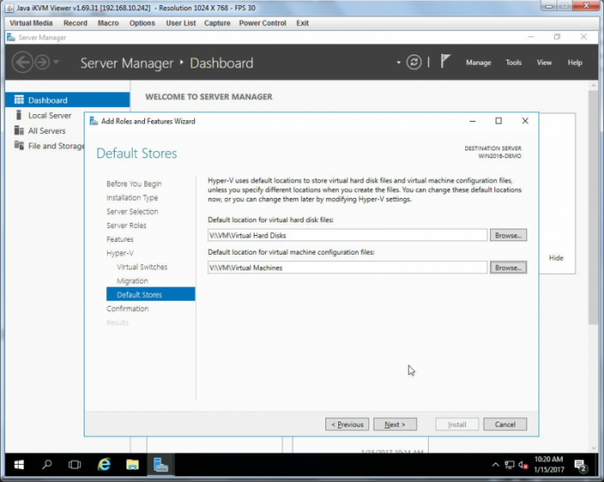Open Virtual Media menu in iKVM Viewer
Screen dimensions: 604x482
tap(31, 23)
